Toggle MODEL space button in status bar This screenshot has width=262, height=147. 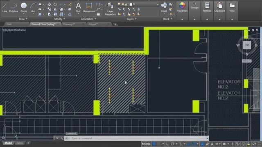(x=146, y=144)
